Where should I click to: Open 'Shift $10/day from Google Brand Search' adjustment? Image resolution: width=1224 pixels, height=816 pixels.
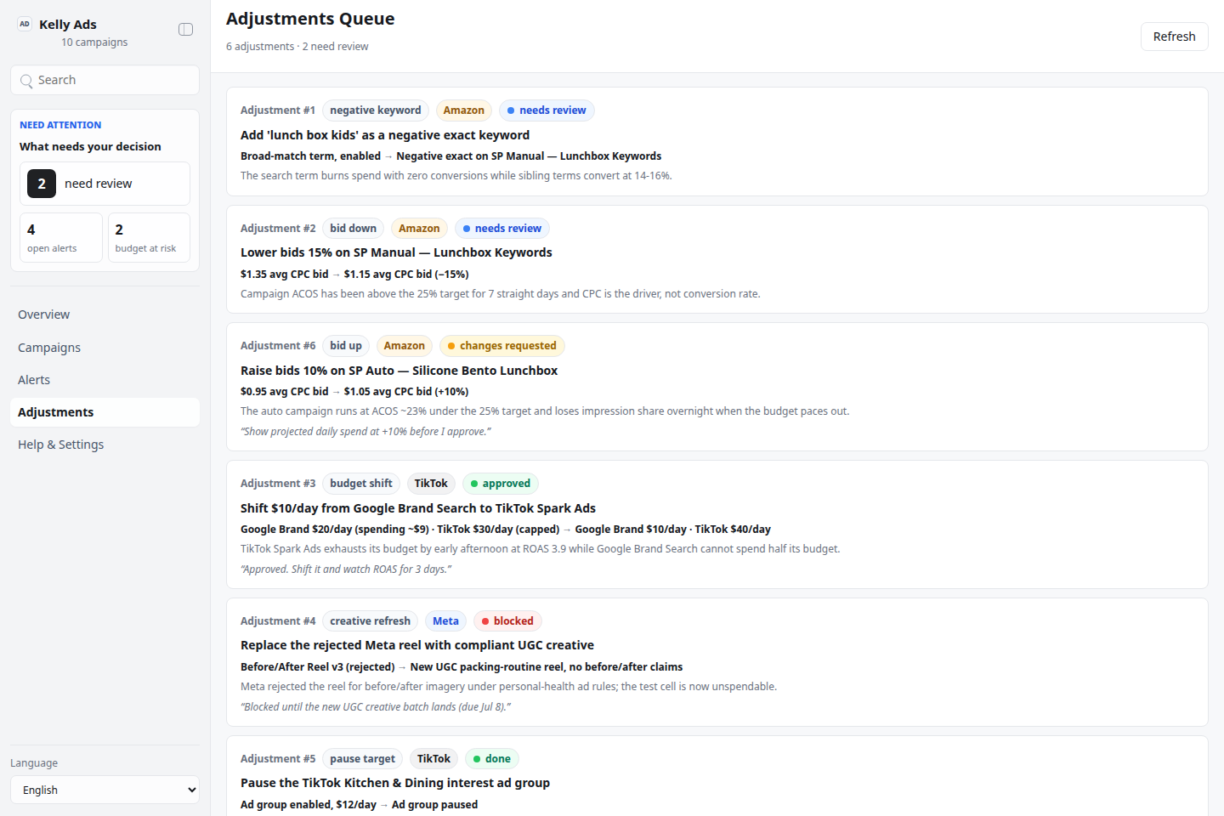[418, 508]
